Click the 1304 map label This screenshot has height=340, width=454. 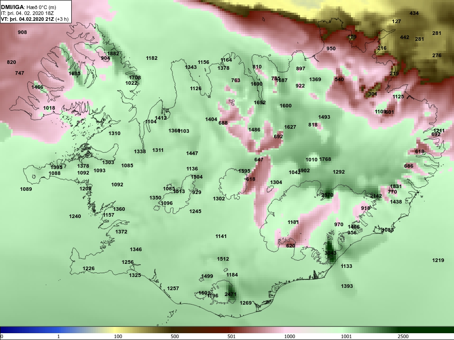pos(276,182)
